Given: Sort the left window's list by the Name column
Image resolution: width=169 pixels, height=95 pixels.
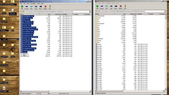Looking at the screenshot, I should pos(30,14).
